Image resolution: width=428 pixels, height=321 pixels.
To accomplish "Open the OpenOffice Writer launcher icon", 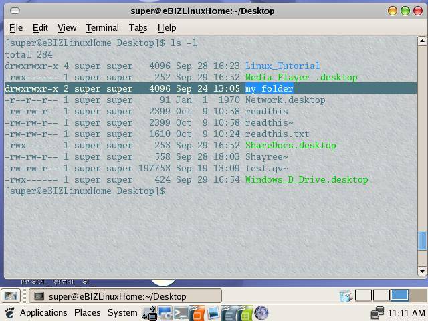I will coord(229,313).
